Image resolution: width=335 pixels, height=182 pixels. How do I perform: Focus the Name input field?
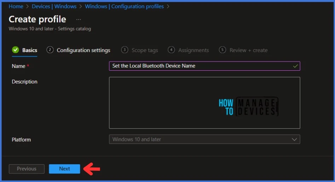pos(204,66)
